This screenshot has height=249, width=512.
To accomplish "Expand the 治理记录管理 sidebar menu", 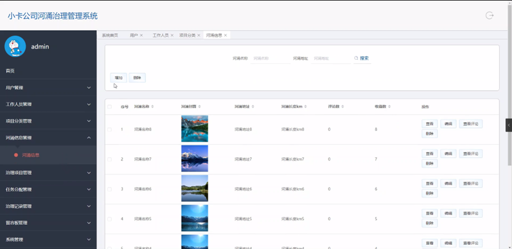I will tap(48, 206).
